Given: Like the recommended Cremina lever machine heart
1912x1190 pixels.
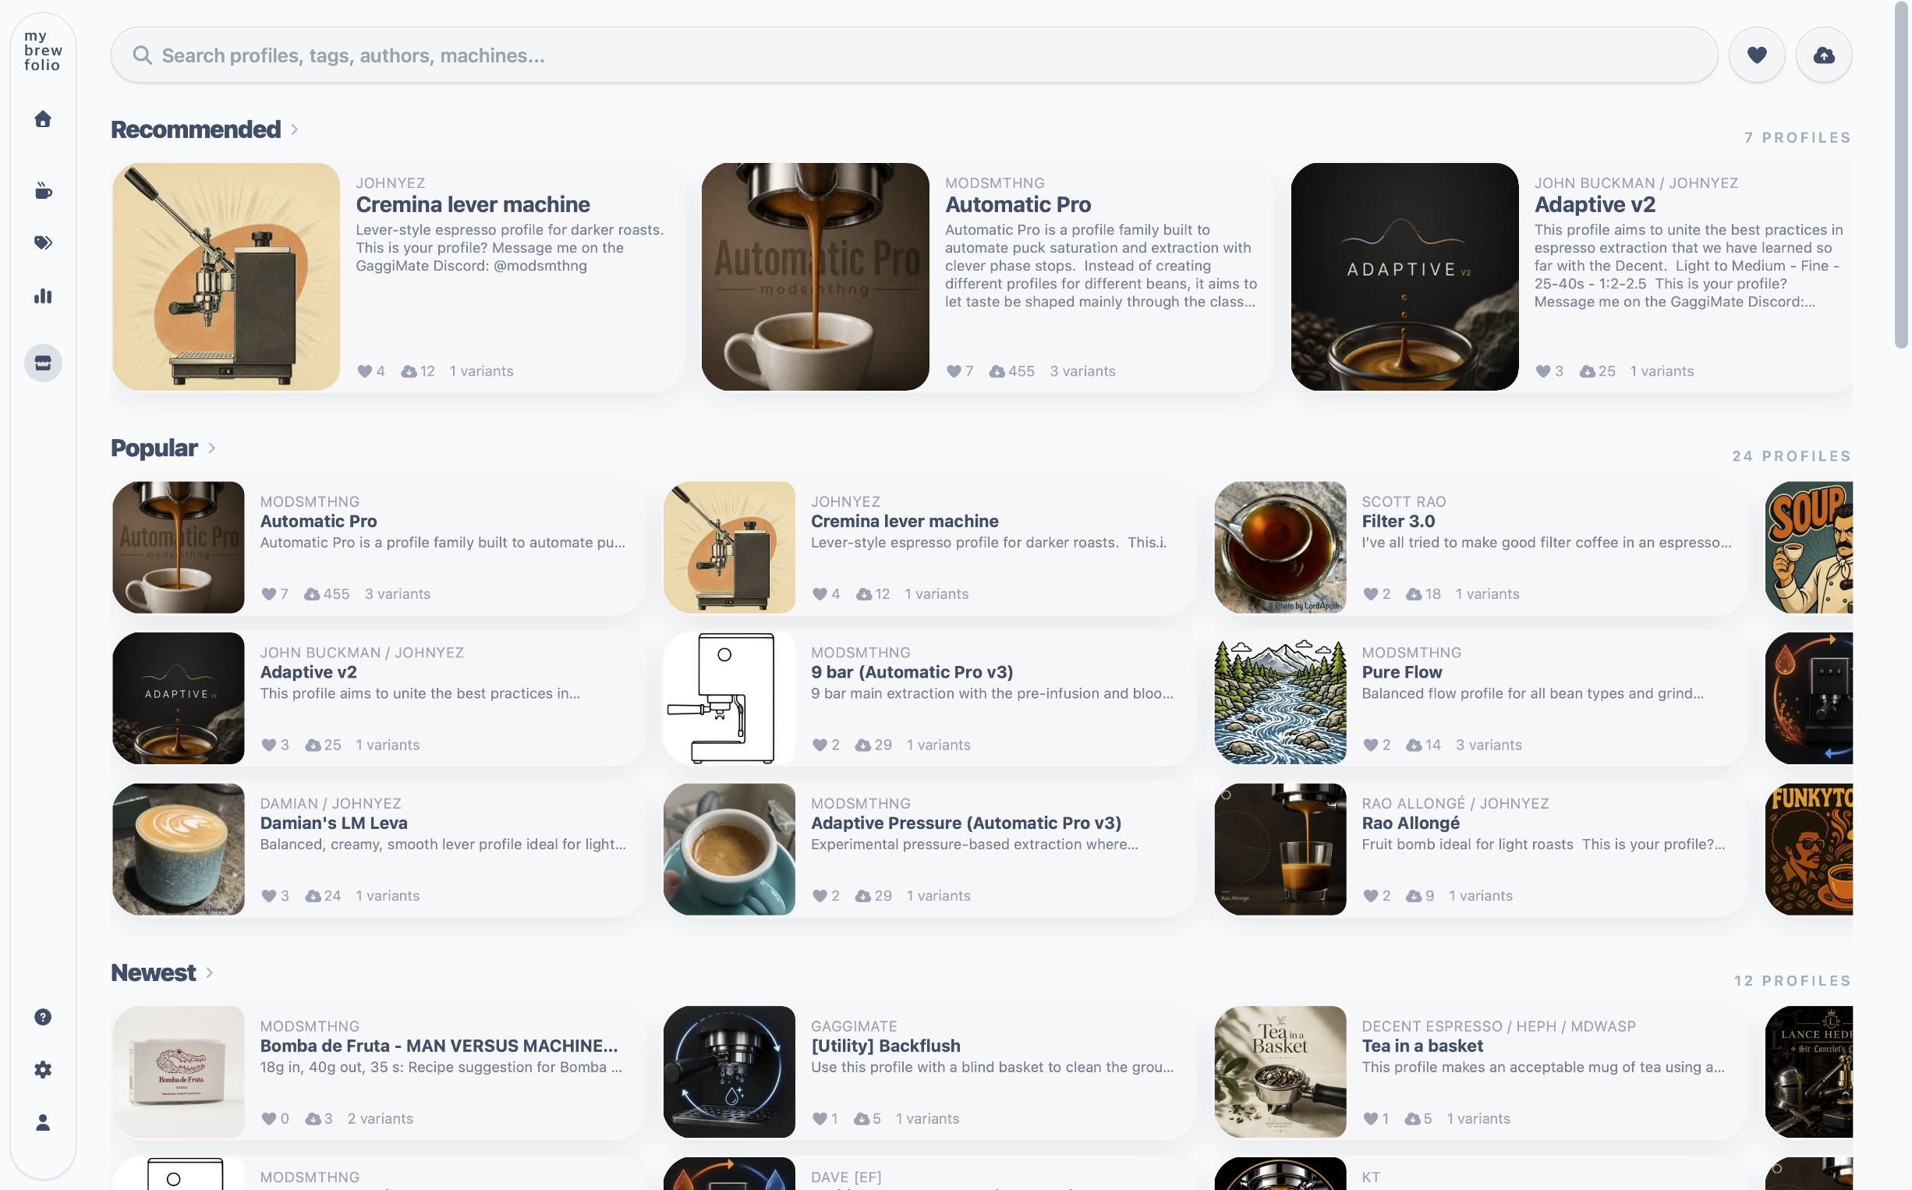Looking at the screenshot, I should (x=364, y=370).
